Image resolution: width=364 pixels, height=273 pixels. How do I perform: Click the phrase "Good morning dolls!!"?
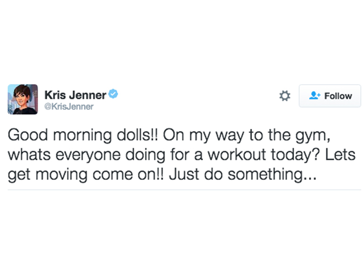coord(85,135)
